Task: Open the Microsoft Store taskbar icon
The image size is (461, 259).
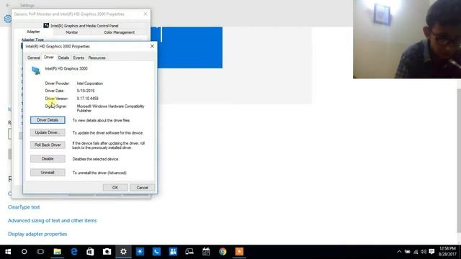Action: click(90, 252)
